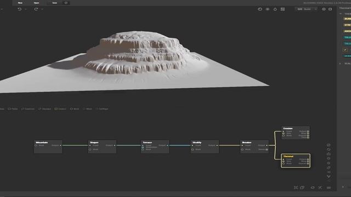This screenshot has width=351, height=197.
Task: Open the save options icon beside Save
Action: tap(66, 3)
